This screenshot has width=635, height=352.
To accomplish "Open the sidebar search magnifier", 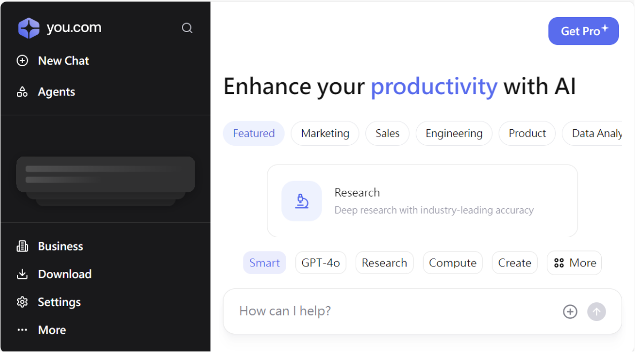I will pyautogui.click(x=187, y=28).
